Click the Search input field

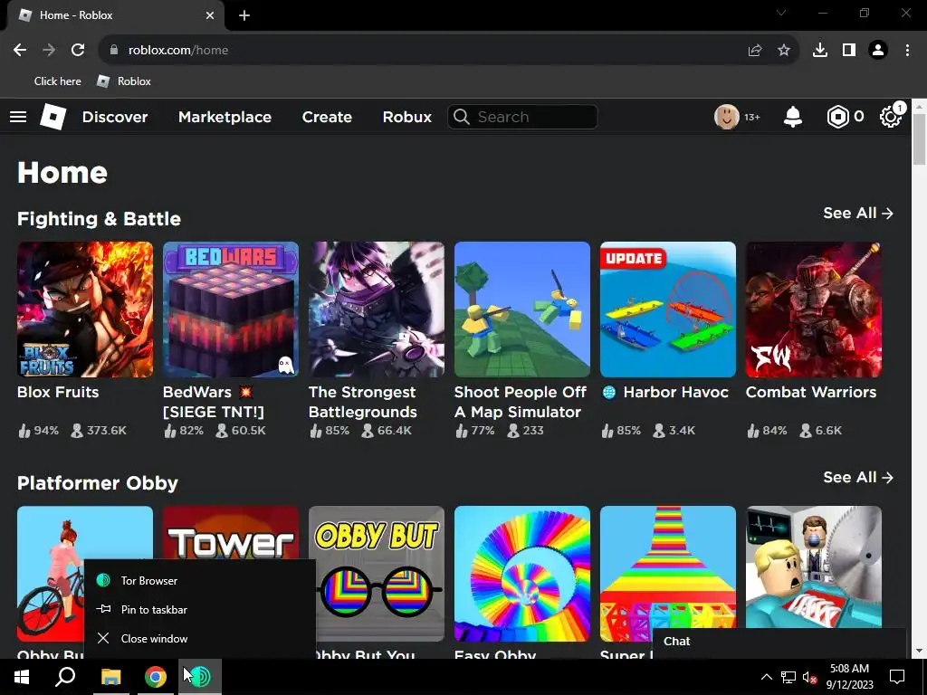point(522,117)
